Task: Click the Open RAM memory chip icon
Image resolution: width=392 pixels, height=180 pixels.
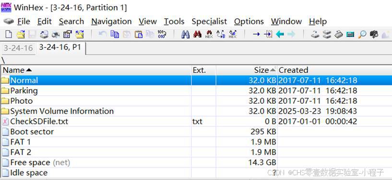Action: 338,34
